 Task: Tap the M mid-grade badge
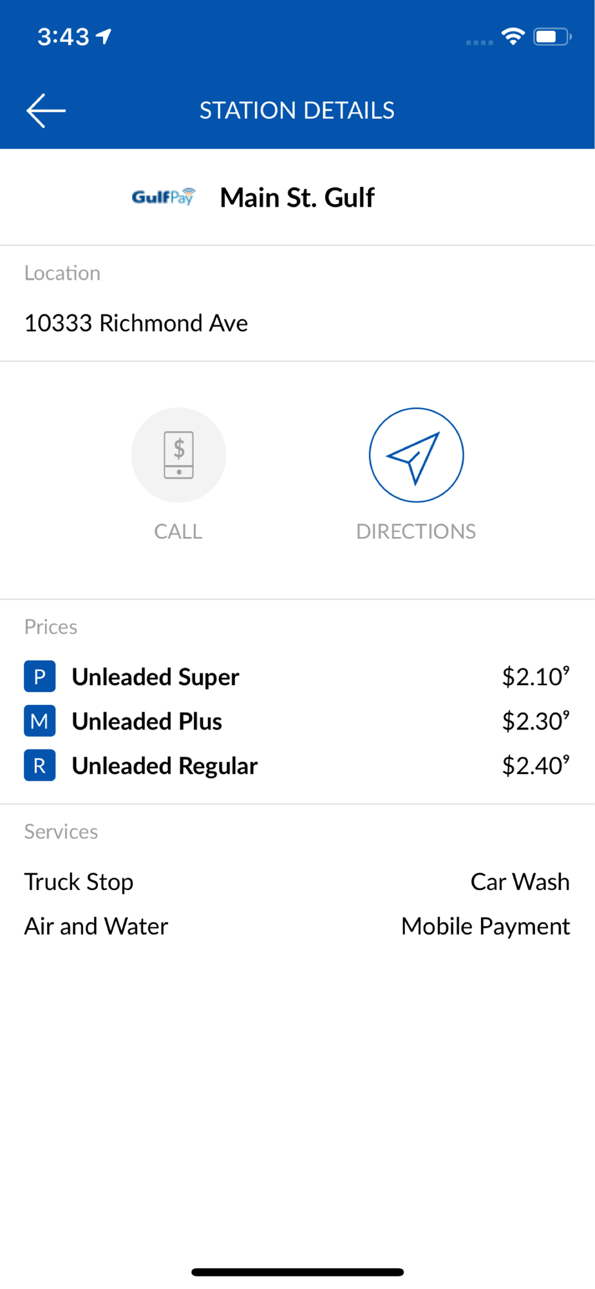click(x=40, y=721)
